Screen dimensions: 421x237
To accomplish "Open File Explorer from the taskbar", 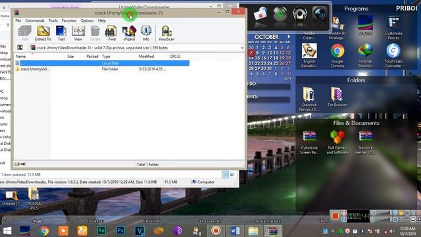I will pos(253,231).
